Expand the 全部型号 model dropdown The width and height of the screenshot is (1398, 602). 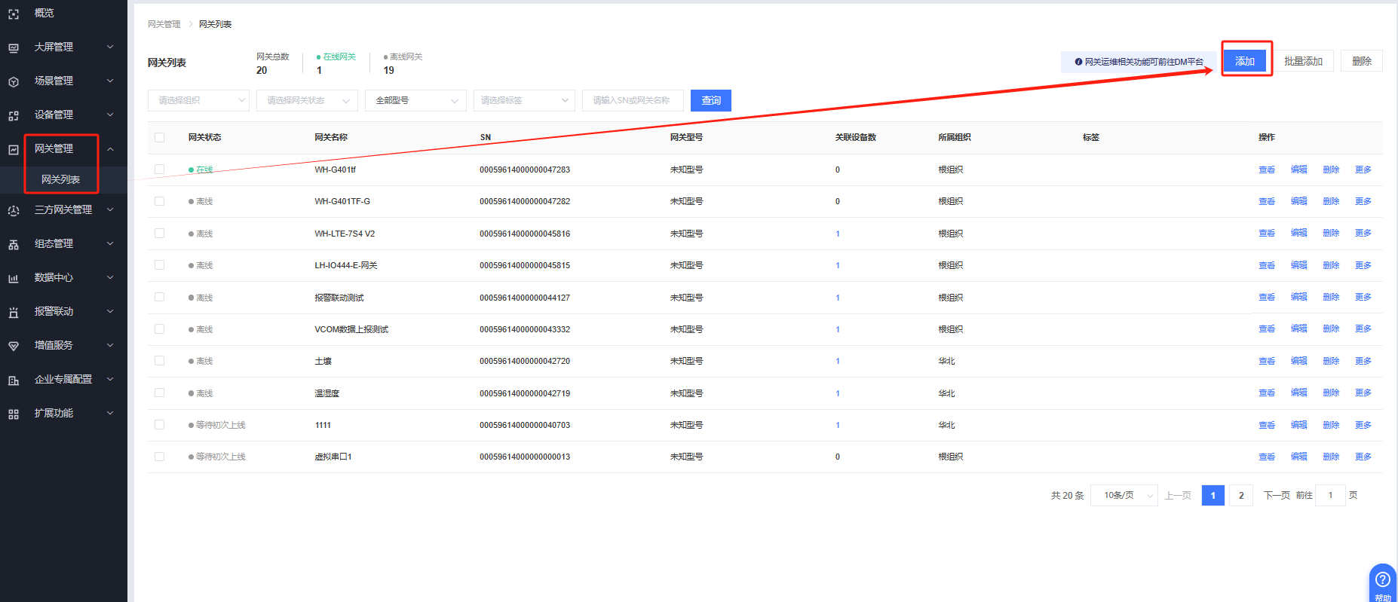pyautogui.click(x=415, y=100)
